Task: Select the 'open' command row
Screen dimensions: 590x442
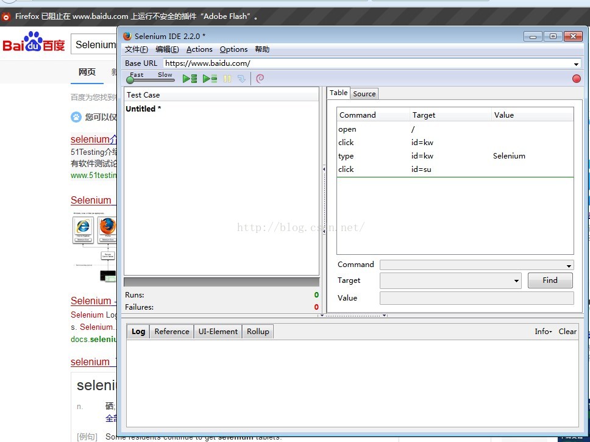Action: 455,129
